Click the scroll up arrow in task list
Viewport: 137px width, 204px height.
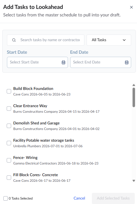134,85
